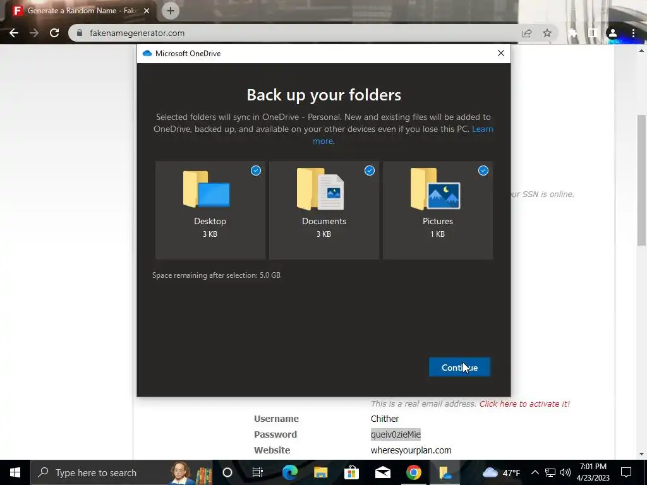Click the OneDrive setup taskbar icon

click(445, 472)
